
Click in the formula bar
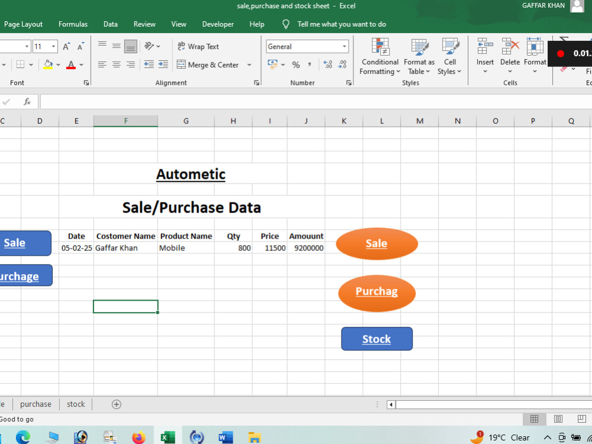pos(316,102)
